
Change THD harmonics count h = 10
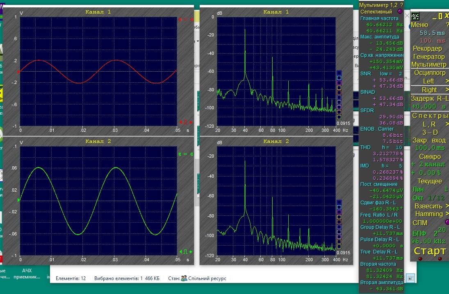(x=392, y=147)
